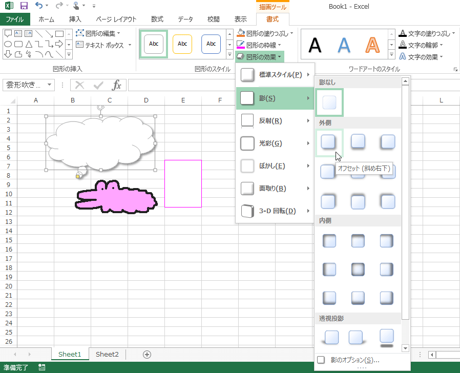Select the block right arrow shape
Image resolution: width=460 pixels, height=373 pixels.
[59, 44]
